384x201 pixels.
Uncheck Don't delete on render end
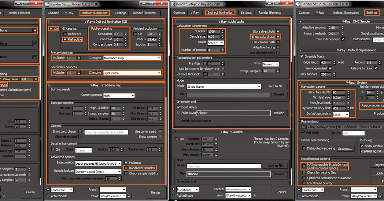(x=179, y=107)
